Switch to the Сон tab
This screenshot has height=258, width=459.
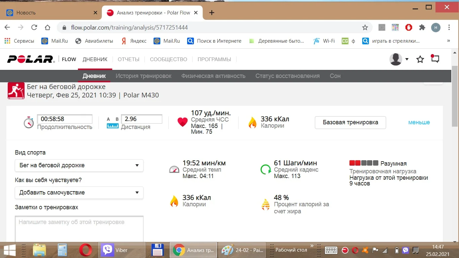click(335, 76)
